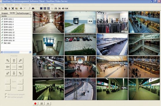Click the grey stop button below the video grid
Screen dimensions: 161x106
[42, 103]
